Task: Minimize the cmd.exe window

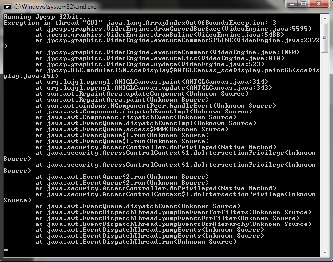Action: point(292,4)
